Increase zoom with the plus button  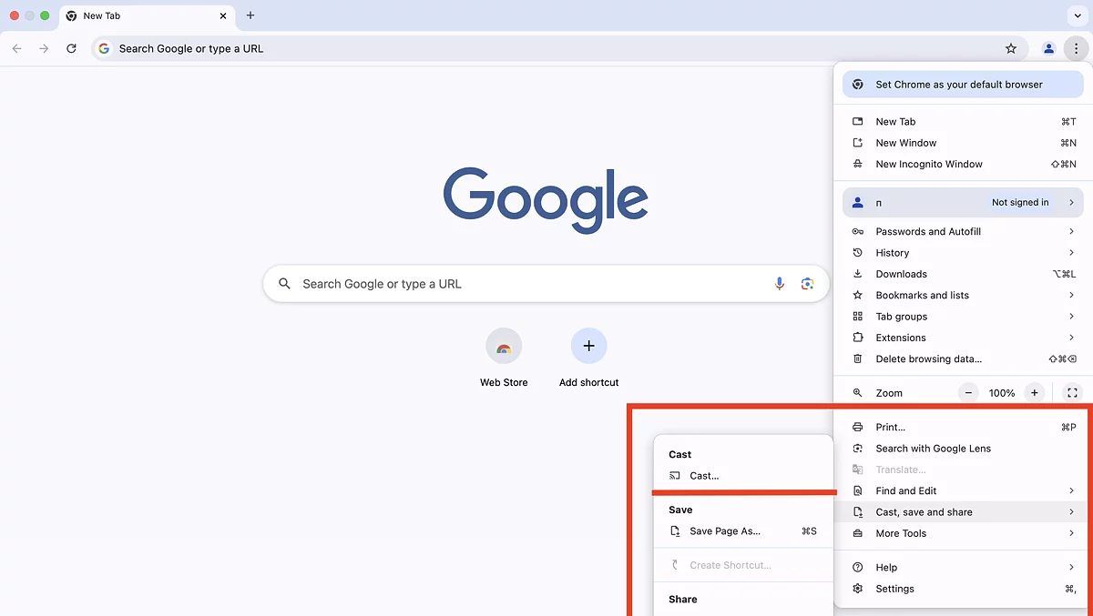(x=1034, y=393)
